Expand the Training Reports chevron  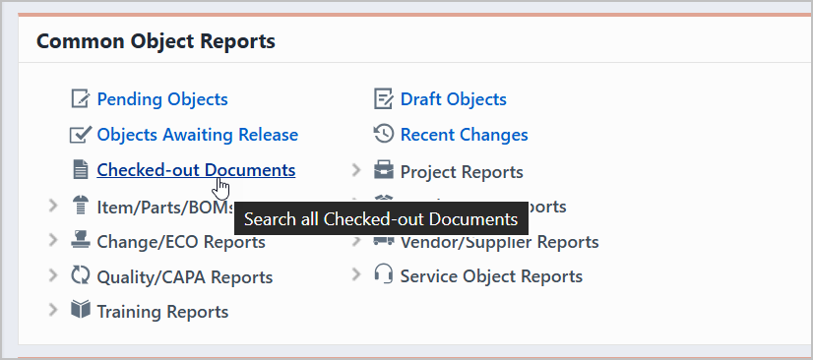click(x=53, y=310)
